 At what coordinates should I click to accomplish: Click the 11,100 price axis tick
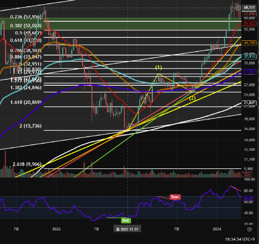249,159
